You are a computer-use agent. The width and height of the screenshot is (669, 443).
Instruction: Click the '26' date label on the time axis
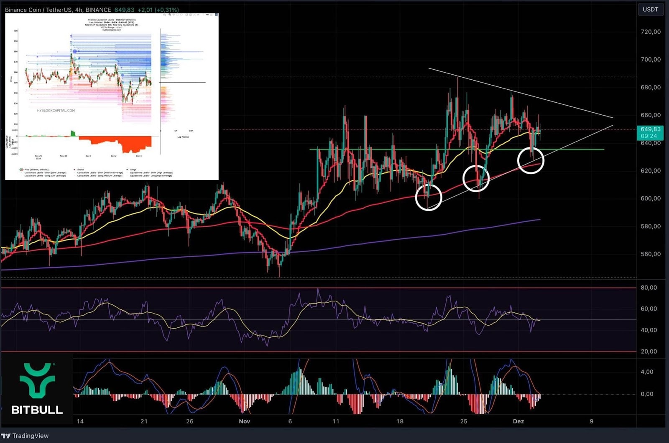(x=189, y=421)
